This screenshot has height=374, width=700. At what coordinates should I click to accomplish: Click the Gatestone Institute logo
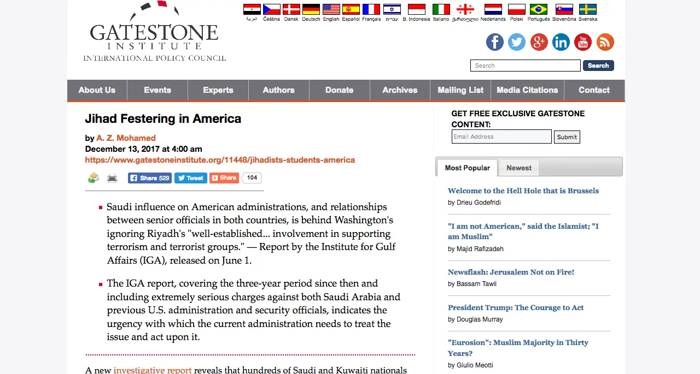tap(154, 32)
